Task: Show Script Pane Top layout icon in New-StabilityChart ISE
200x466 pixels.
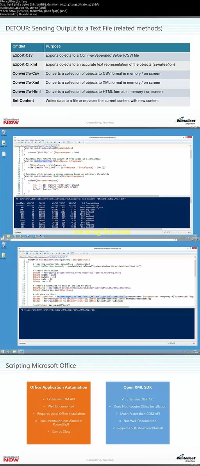Action: (x=73, y=253)
